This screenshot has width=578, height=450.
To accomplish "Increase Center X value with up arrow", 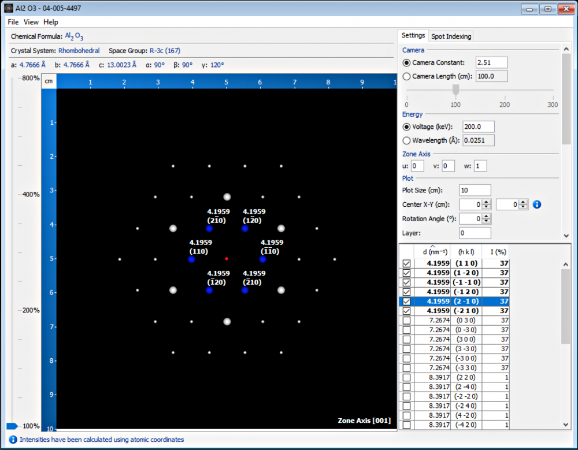I will [486, 202].
